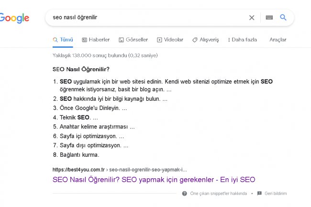Image resolution: width=311 pixels, height=207 pixels.
Task: Click list item 'Bağlantı kurma'
Action: coord(76,155)
